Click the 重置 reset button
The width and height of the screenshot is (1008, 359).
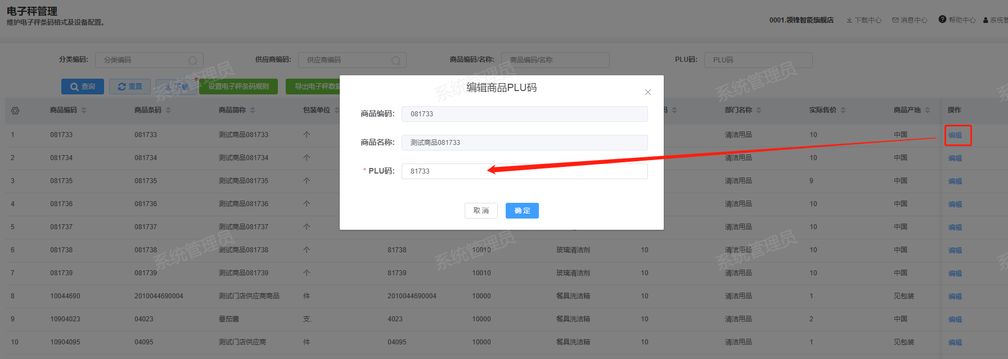pyautogui.click(x=130, y=87)
